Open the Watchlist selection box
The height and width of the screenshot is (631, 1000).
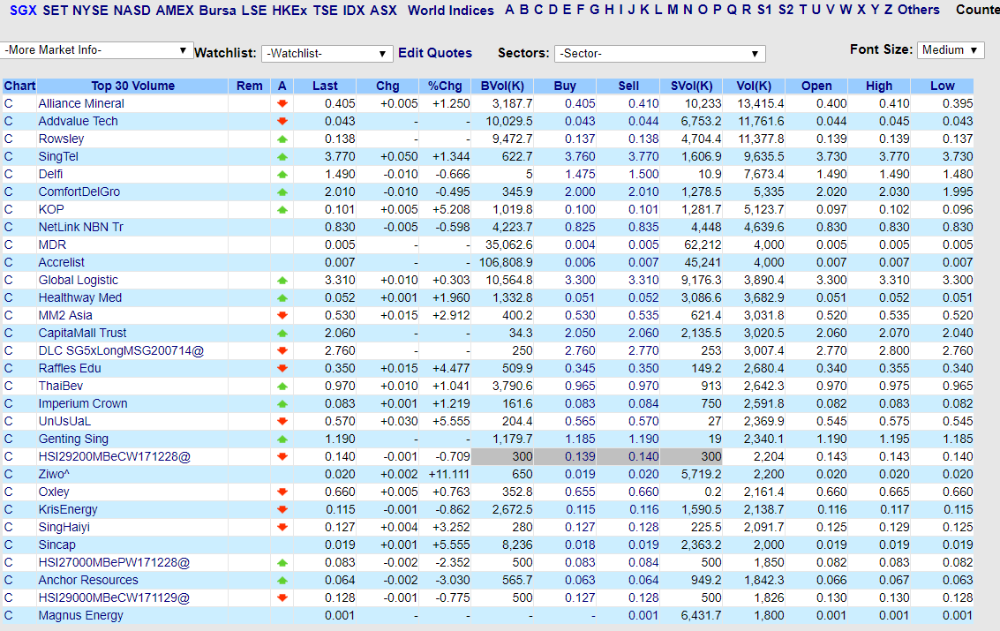(327, 53)
